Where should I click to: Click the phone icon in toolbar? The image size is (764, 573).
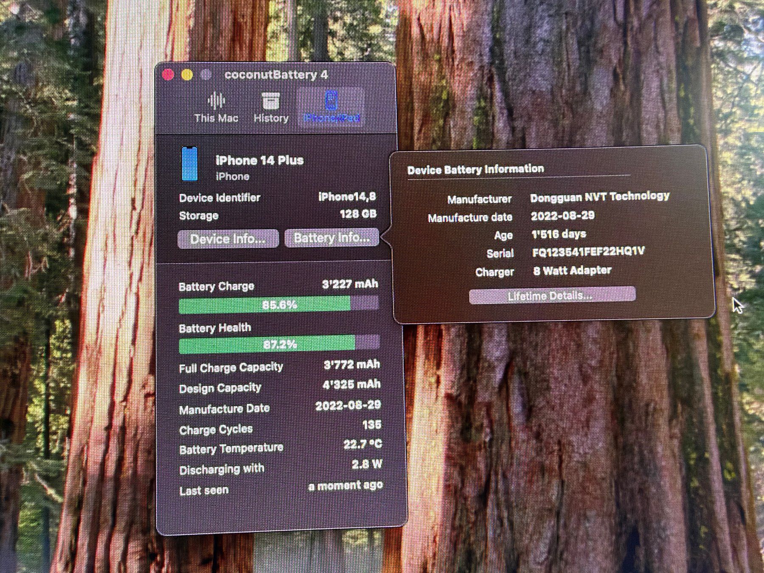pyautogui.click(x=331, y=100)
